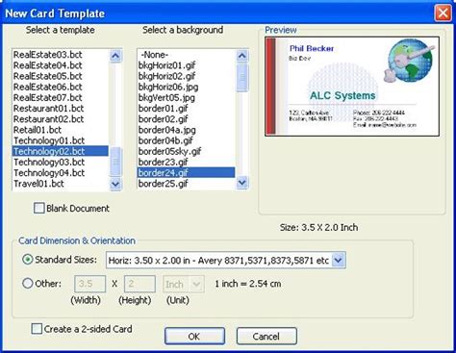
Task: Select Other size radio button
Action: [x=28, y=284]
